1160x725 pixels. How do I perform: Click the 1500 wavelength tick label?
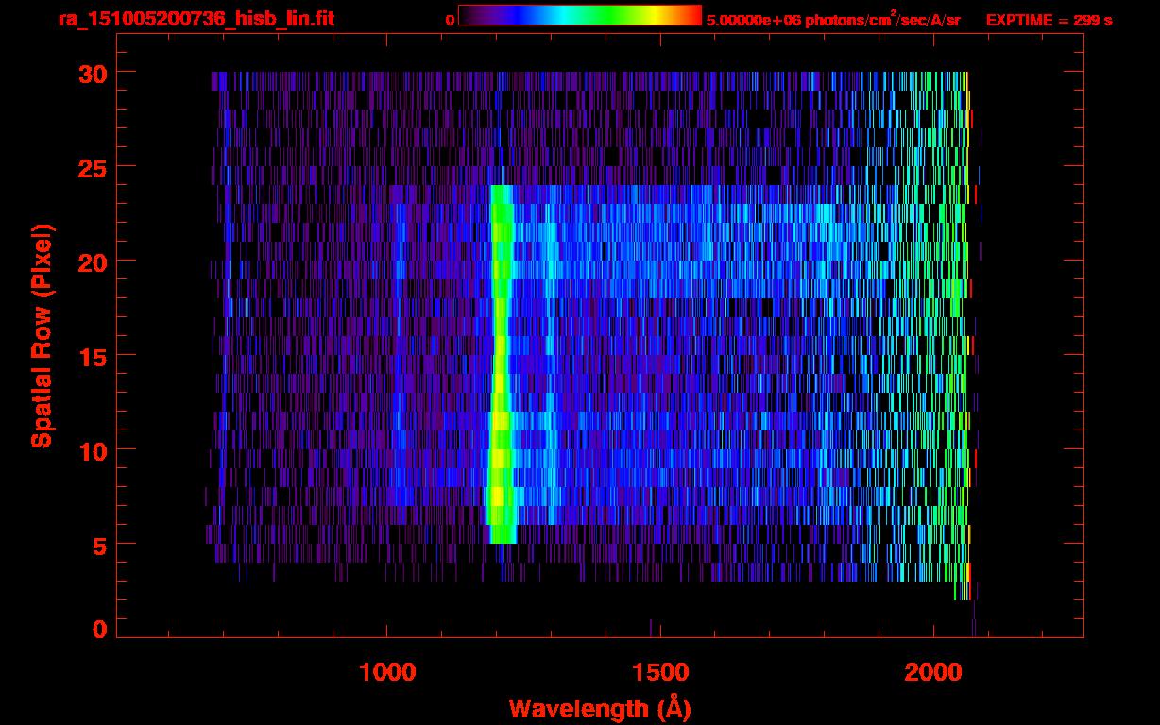(659, 672)
